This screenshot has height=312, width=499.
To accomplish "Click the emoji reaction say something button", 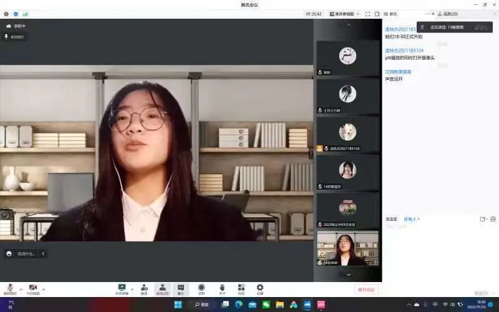I will (21, 254).
